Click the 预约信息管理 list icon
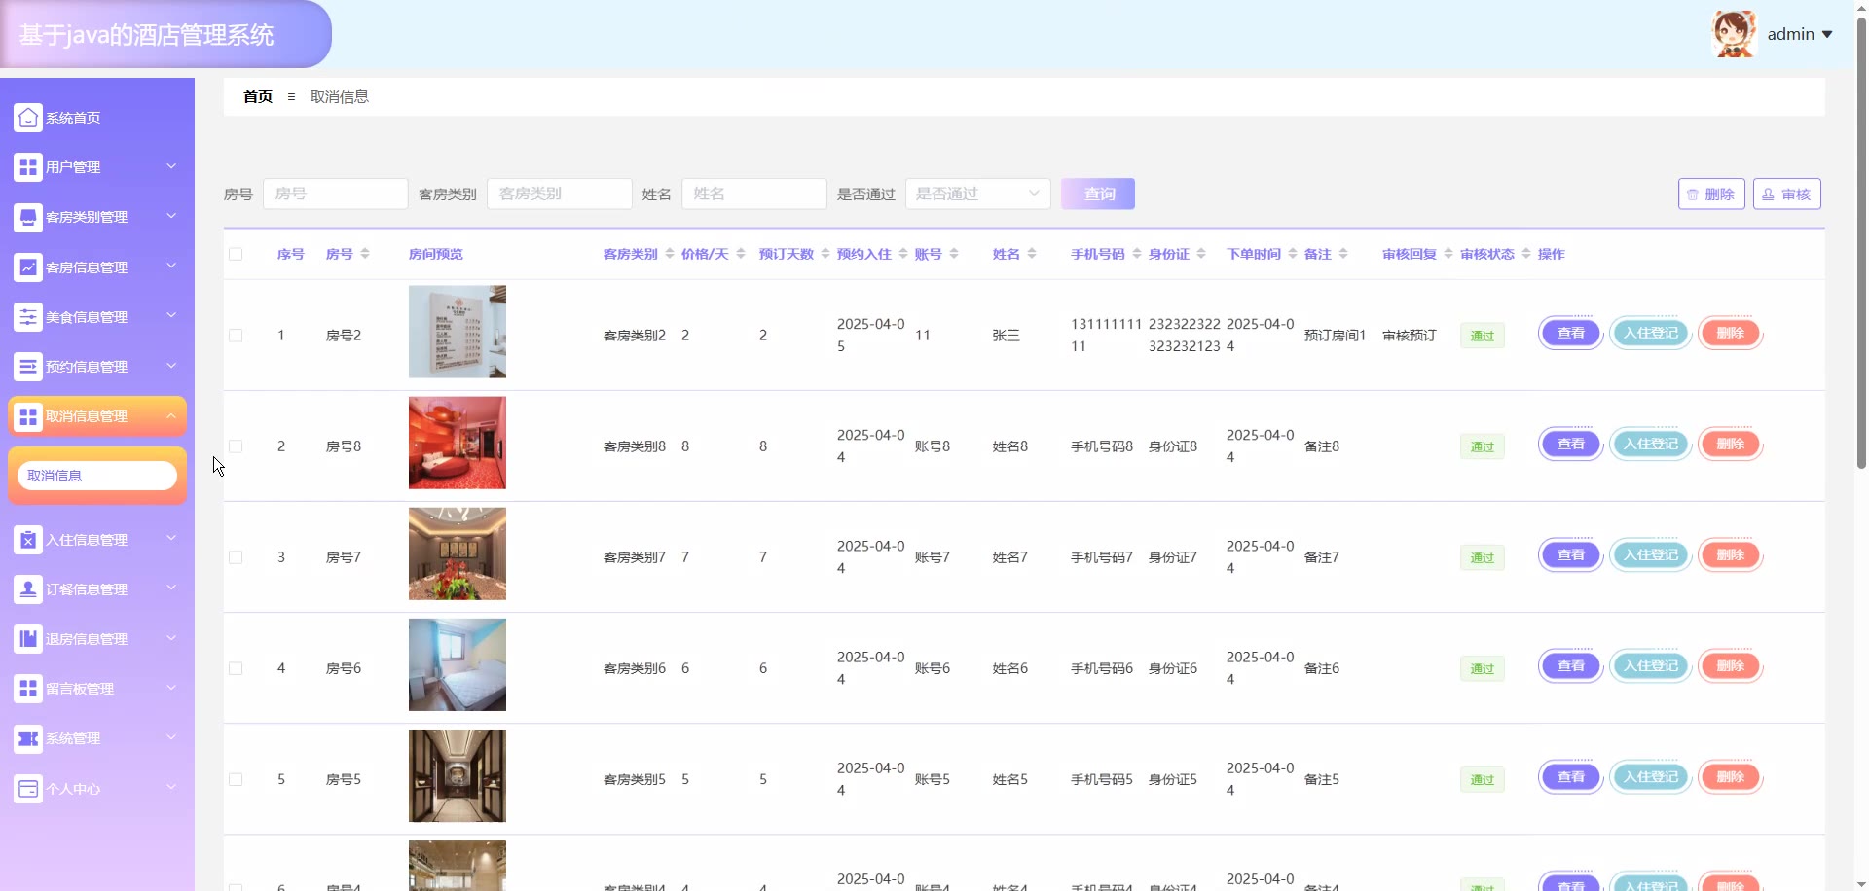The width and height of the screenshot is (1869, 891). pos(28,367)
